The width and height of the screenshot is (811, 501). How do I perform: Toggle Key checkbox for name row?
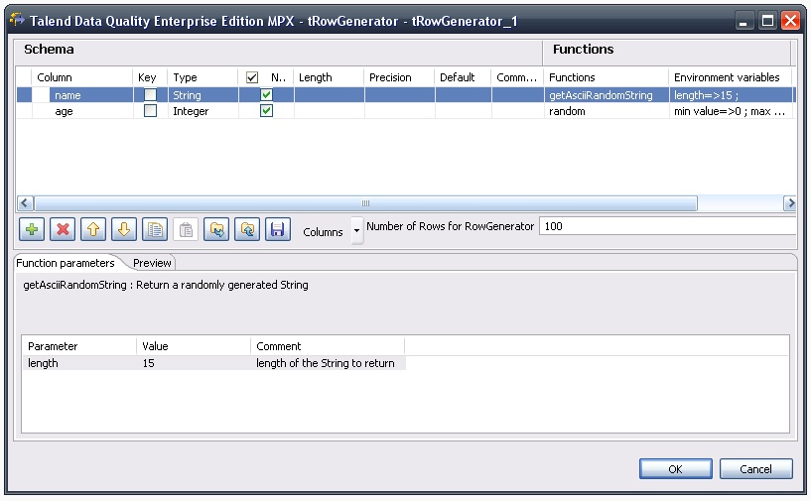150,95
